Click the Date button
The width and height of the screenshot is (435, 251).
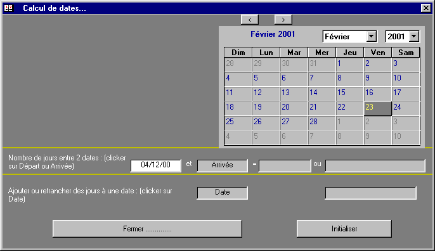click(x=222, y=193)
